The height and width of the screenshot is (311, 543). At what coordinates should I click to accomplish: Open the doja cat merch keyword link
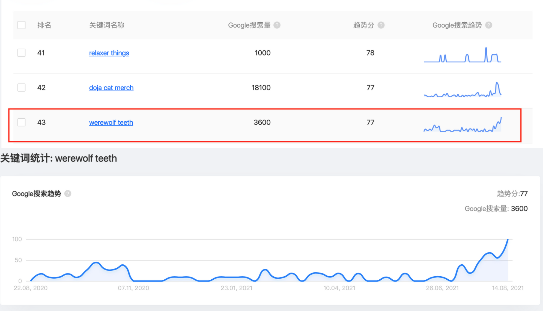pyautogui.click(x=111, y=88)
